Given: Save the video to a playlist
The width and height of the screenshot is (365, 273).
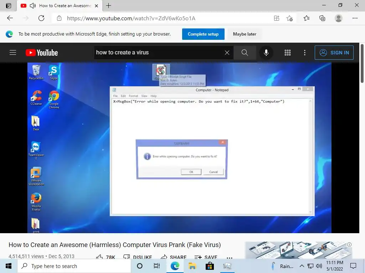Looking at the screenshot, I should 206,257.
